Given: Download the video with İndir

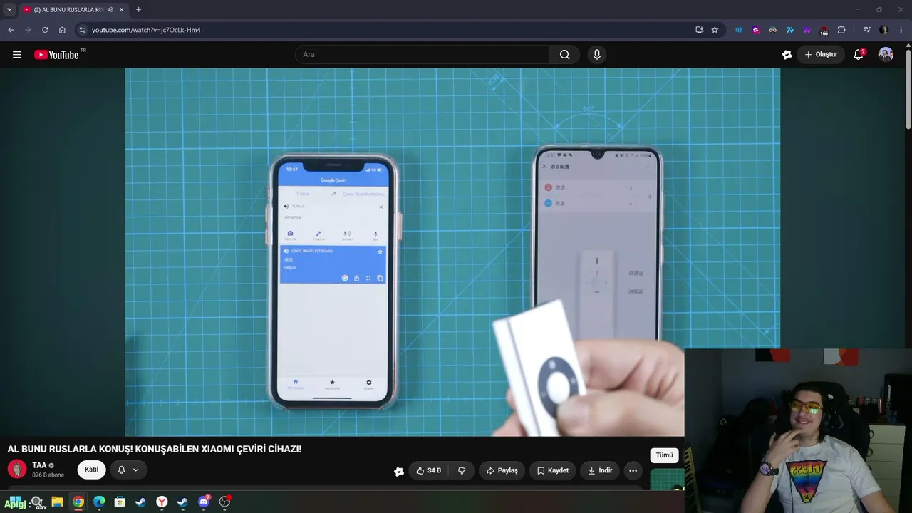Looking at the screenshot, I should coord(599,470).
